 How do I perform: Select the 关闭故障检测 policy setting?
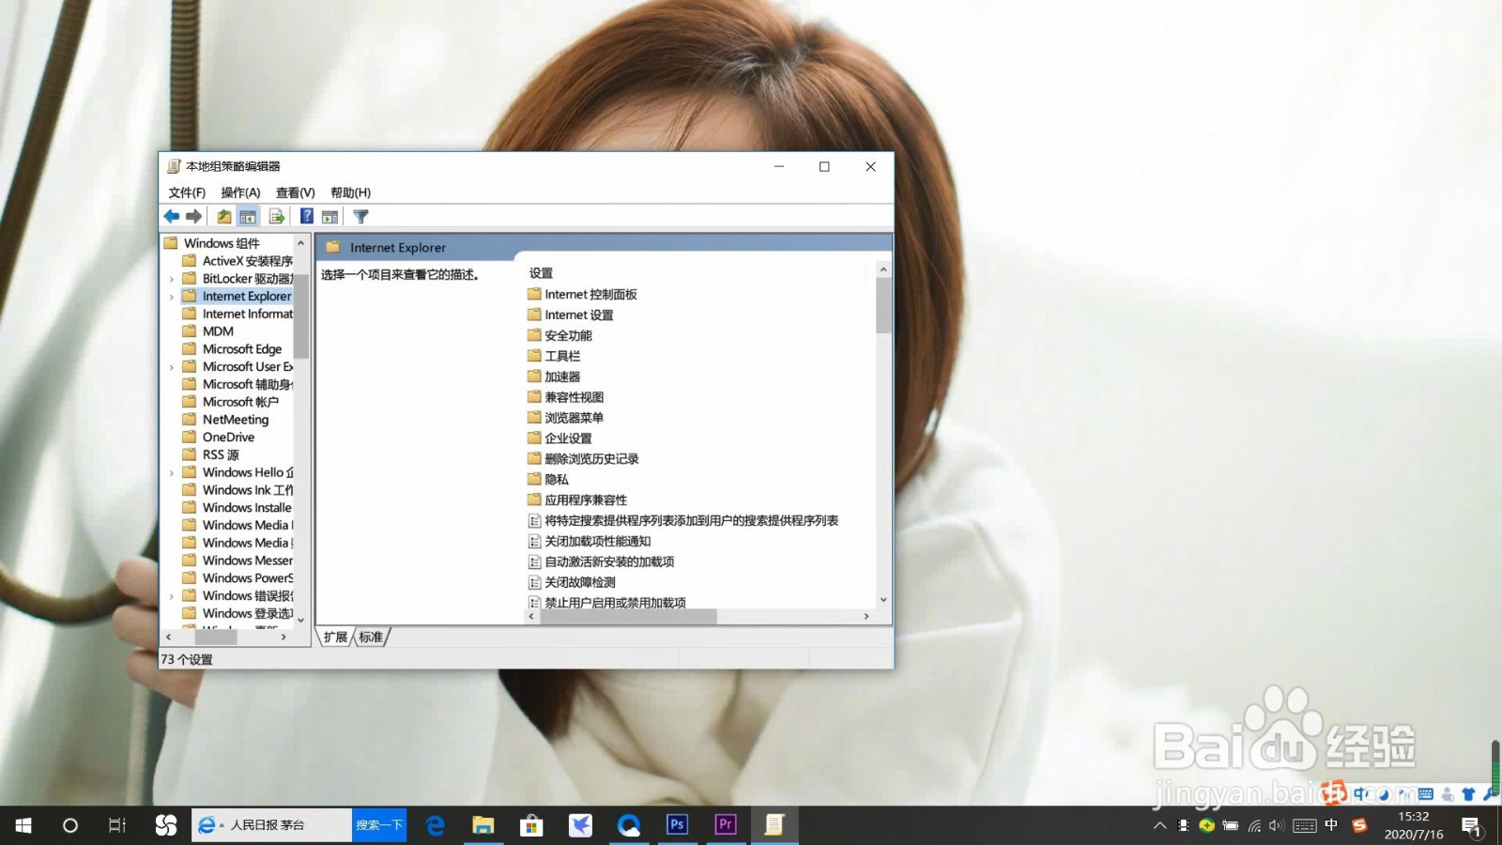[x=572, y=583]
